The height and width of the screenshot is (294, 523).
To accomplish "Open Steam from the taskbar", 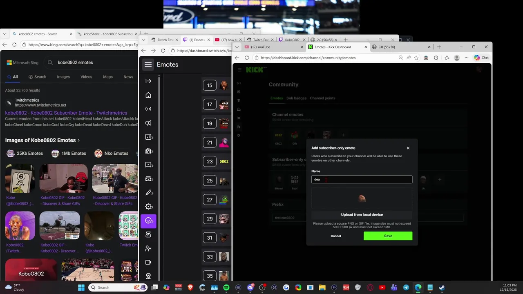I will [x=442, y=287].
